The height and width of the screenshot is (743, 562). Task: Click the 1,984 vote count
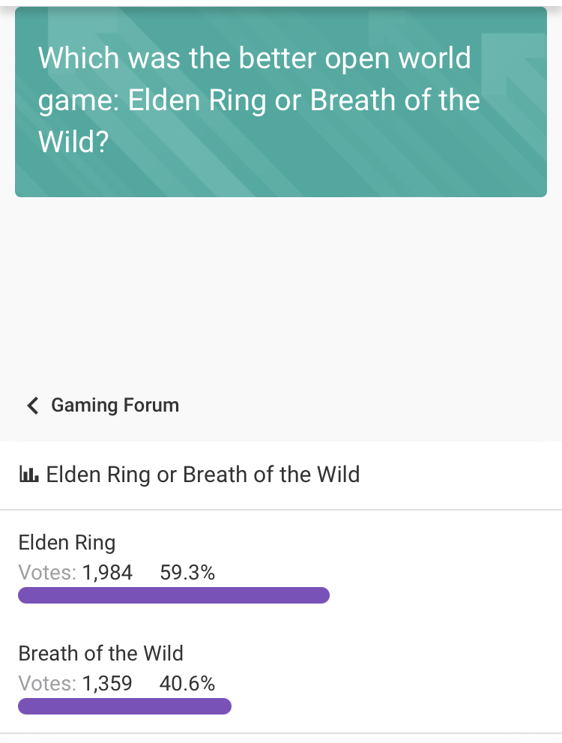point(107,573)
